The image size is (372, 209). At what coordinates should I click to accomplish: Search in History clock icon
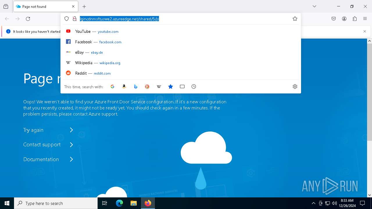tap(194, 87)
